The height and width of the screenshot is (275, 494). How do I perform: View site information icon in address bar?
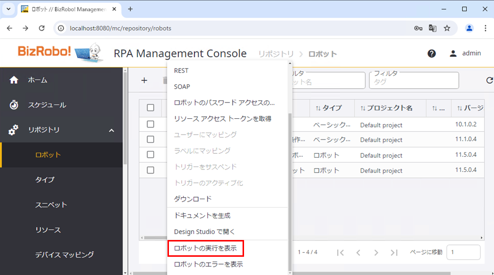coord(61,28)
